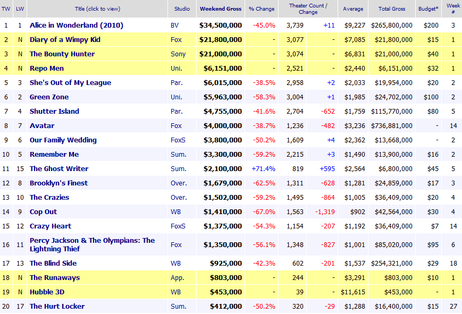462x314 pixels.
Task: Click the $34,500,000 weekend gross for Alice in Wonderland
Action: tap(221, 26)
